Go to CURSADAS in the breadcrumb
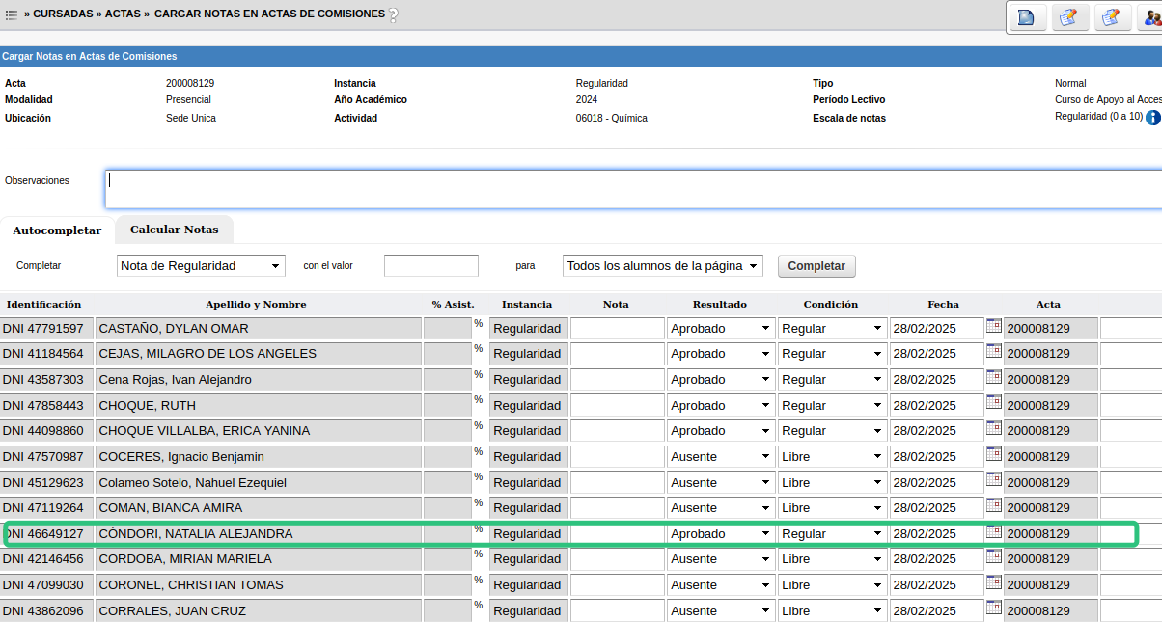 click(63, 14)
